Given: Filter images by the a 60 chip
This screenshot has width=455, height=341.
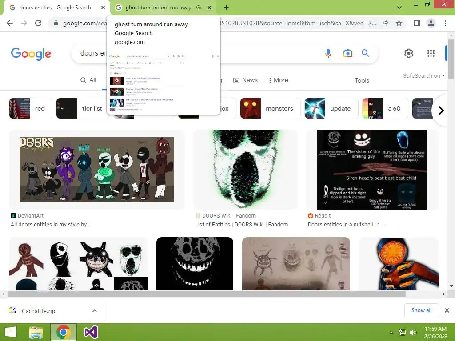Looking at the screenshot, I should point(385,108).
